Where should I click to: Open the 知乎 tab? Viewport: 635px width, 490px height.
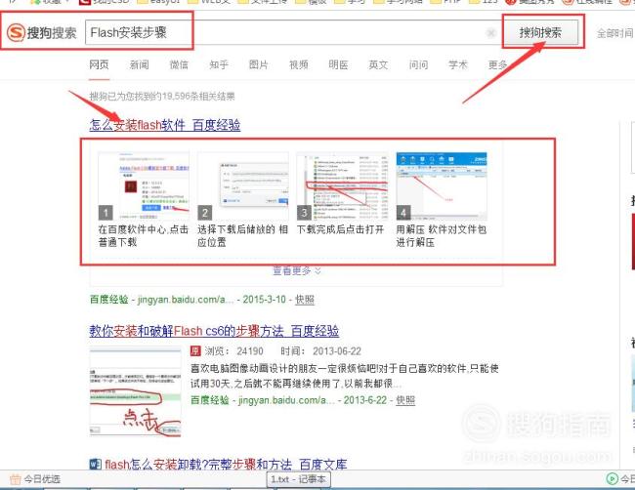point(219,64)
